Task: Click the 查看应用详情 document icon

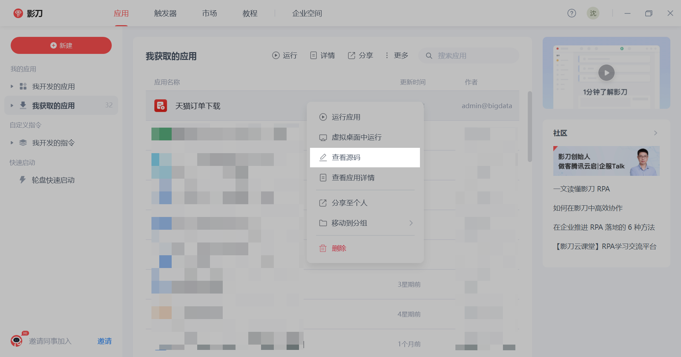Action: click(x=323, y=178)
